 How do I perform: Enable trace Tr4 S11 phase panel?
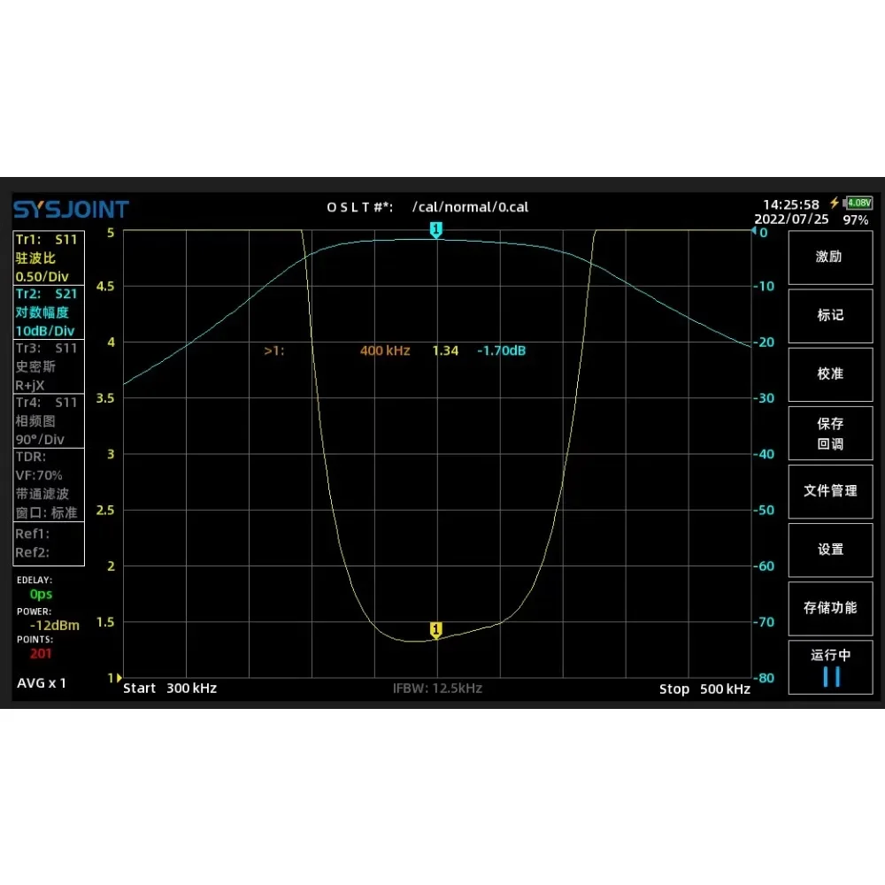coord(49,420)
